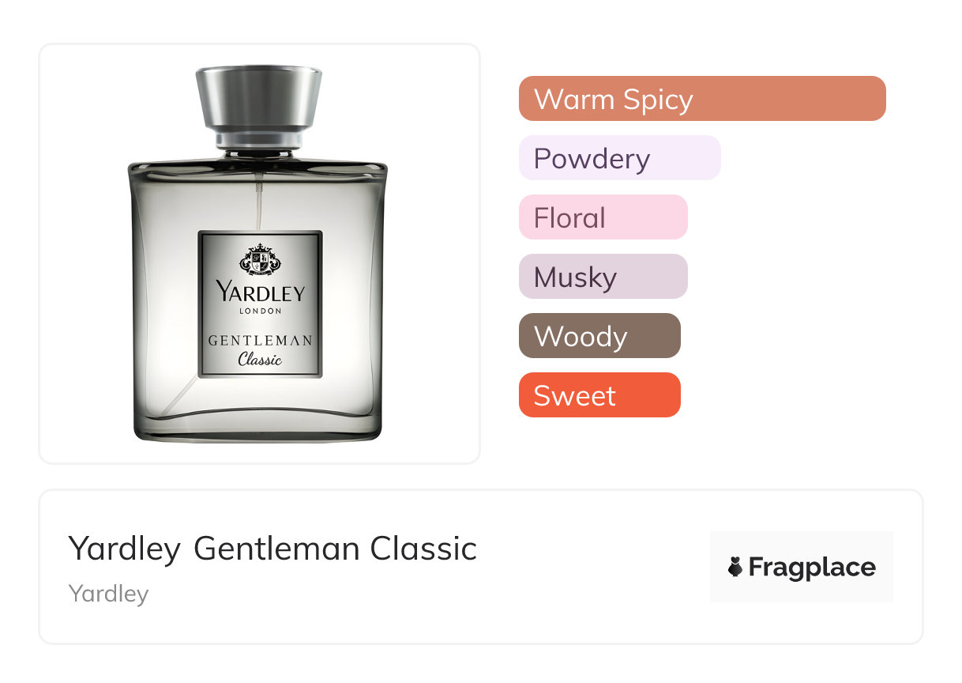962x683 pixels.
Task: Select the Powdery accord tag
Action: click(x=619, y=158)
